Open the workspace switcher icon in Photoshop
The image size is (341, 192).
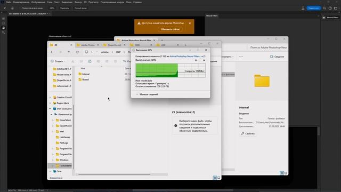(x=336, y=8)
